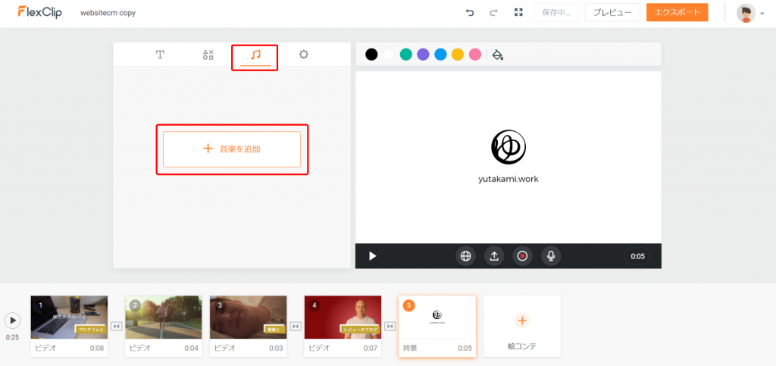Image resolution: width=776 pixels, height=366 pixels.
Task: Open the paint bucket fill tool
Action: [498, 55]
